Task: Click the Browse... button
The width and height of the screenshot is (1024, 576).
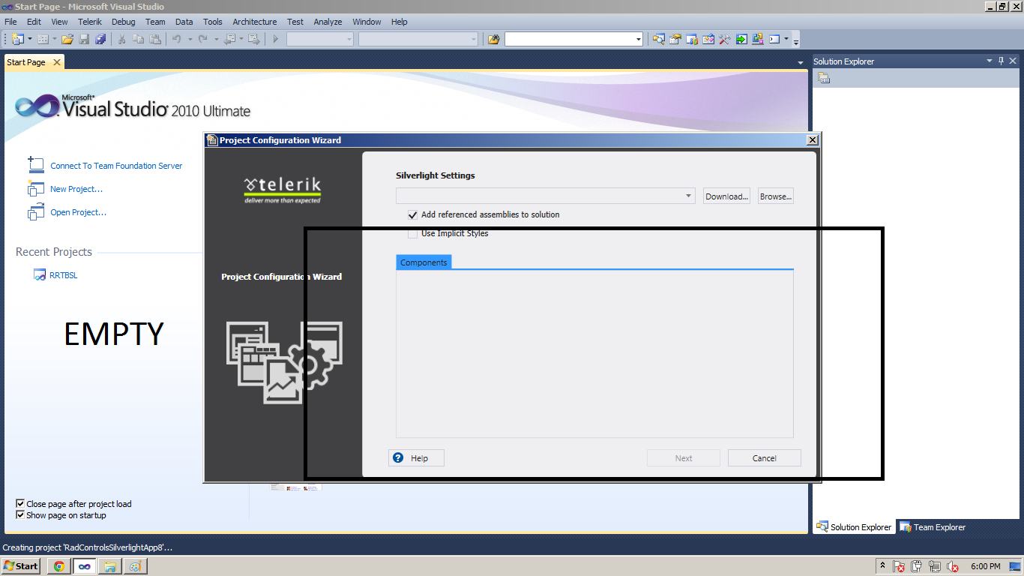Action: coord(775,196)
